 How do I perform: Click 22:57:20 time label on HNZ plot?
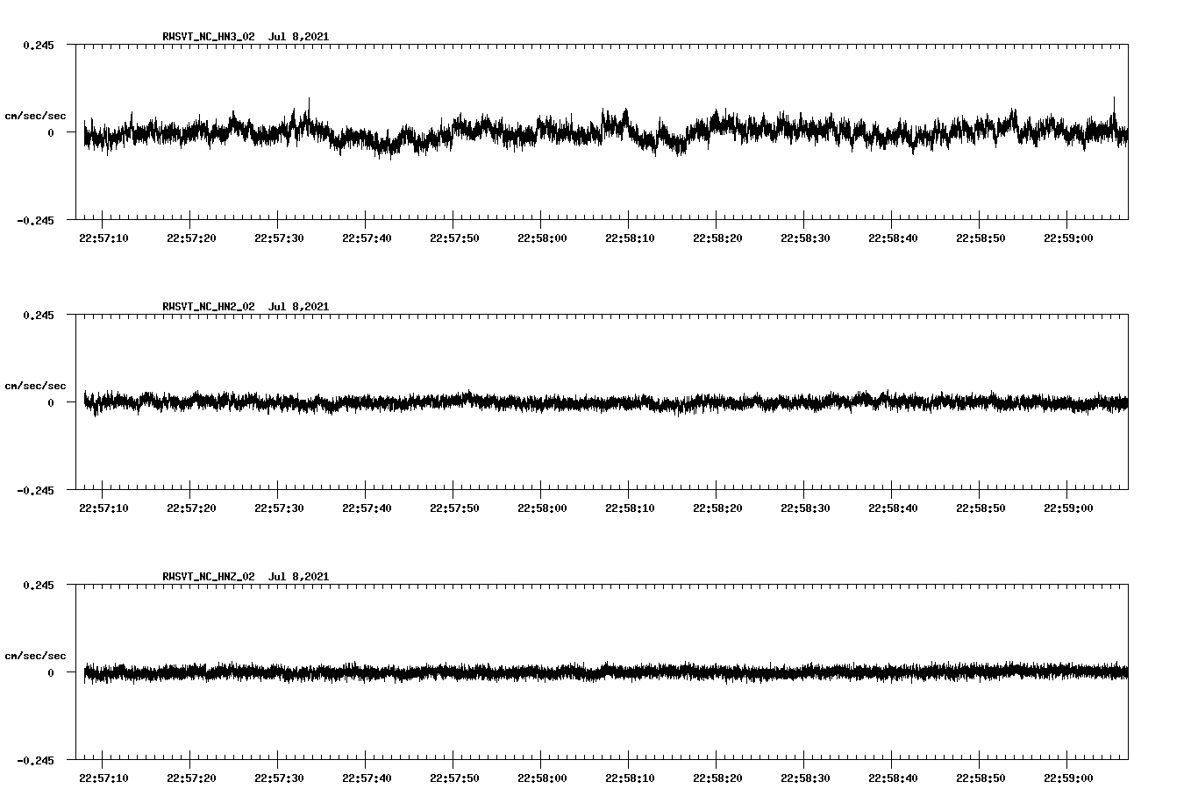(x=191, y=778)
